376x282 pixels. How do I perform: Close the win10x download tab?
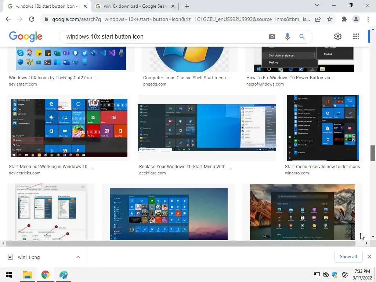pyautogui.click(x=173, y=7)
